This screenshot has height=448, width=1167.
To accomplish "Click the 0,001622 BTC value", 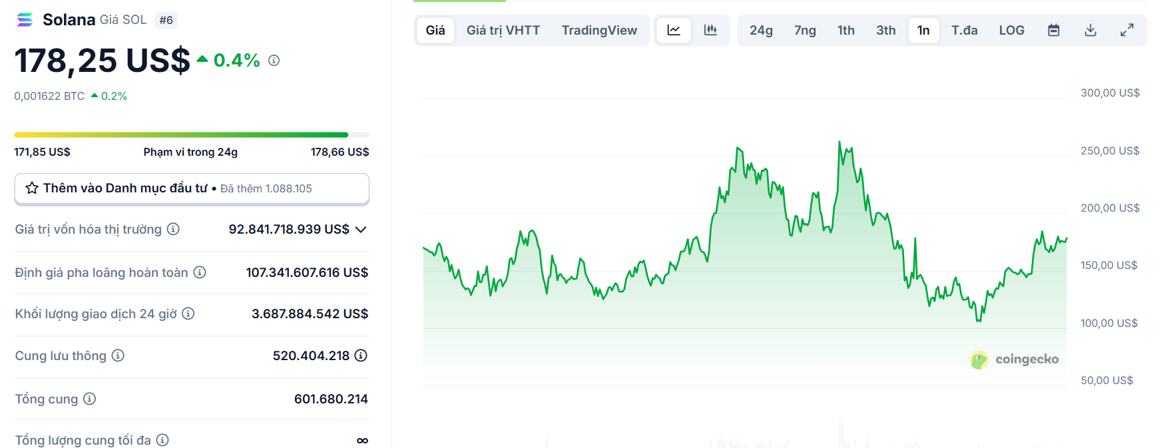I will point(49,96).
